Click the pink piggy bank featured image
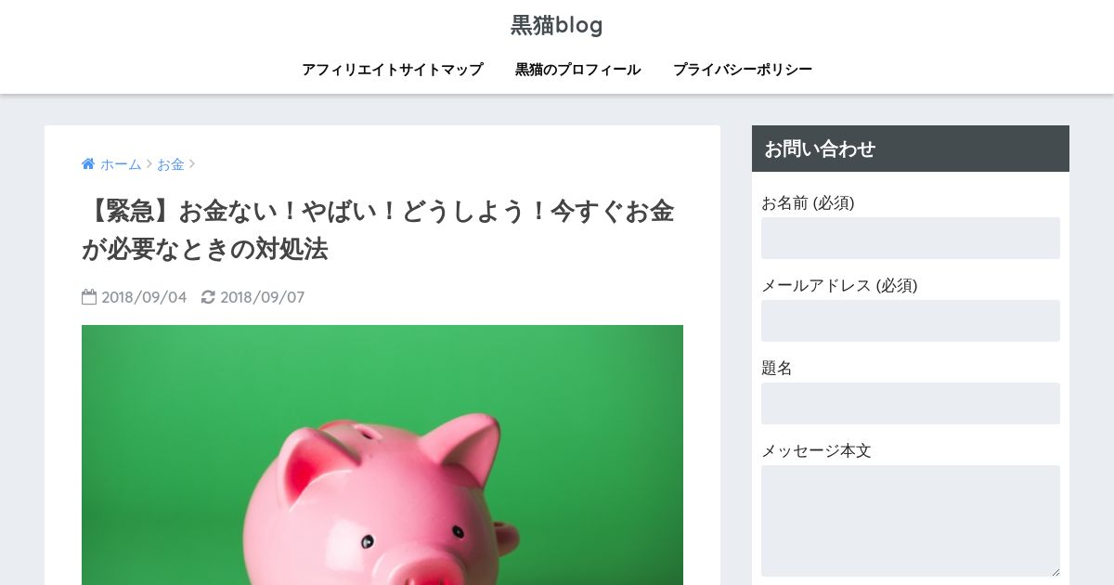Screen dimensions: 1114x585 [382, 455]
